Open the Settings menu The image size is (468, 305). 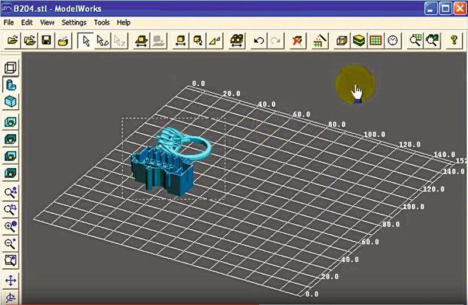pyautogui.click(x=74, y=23)
